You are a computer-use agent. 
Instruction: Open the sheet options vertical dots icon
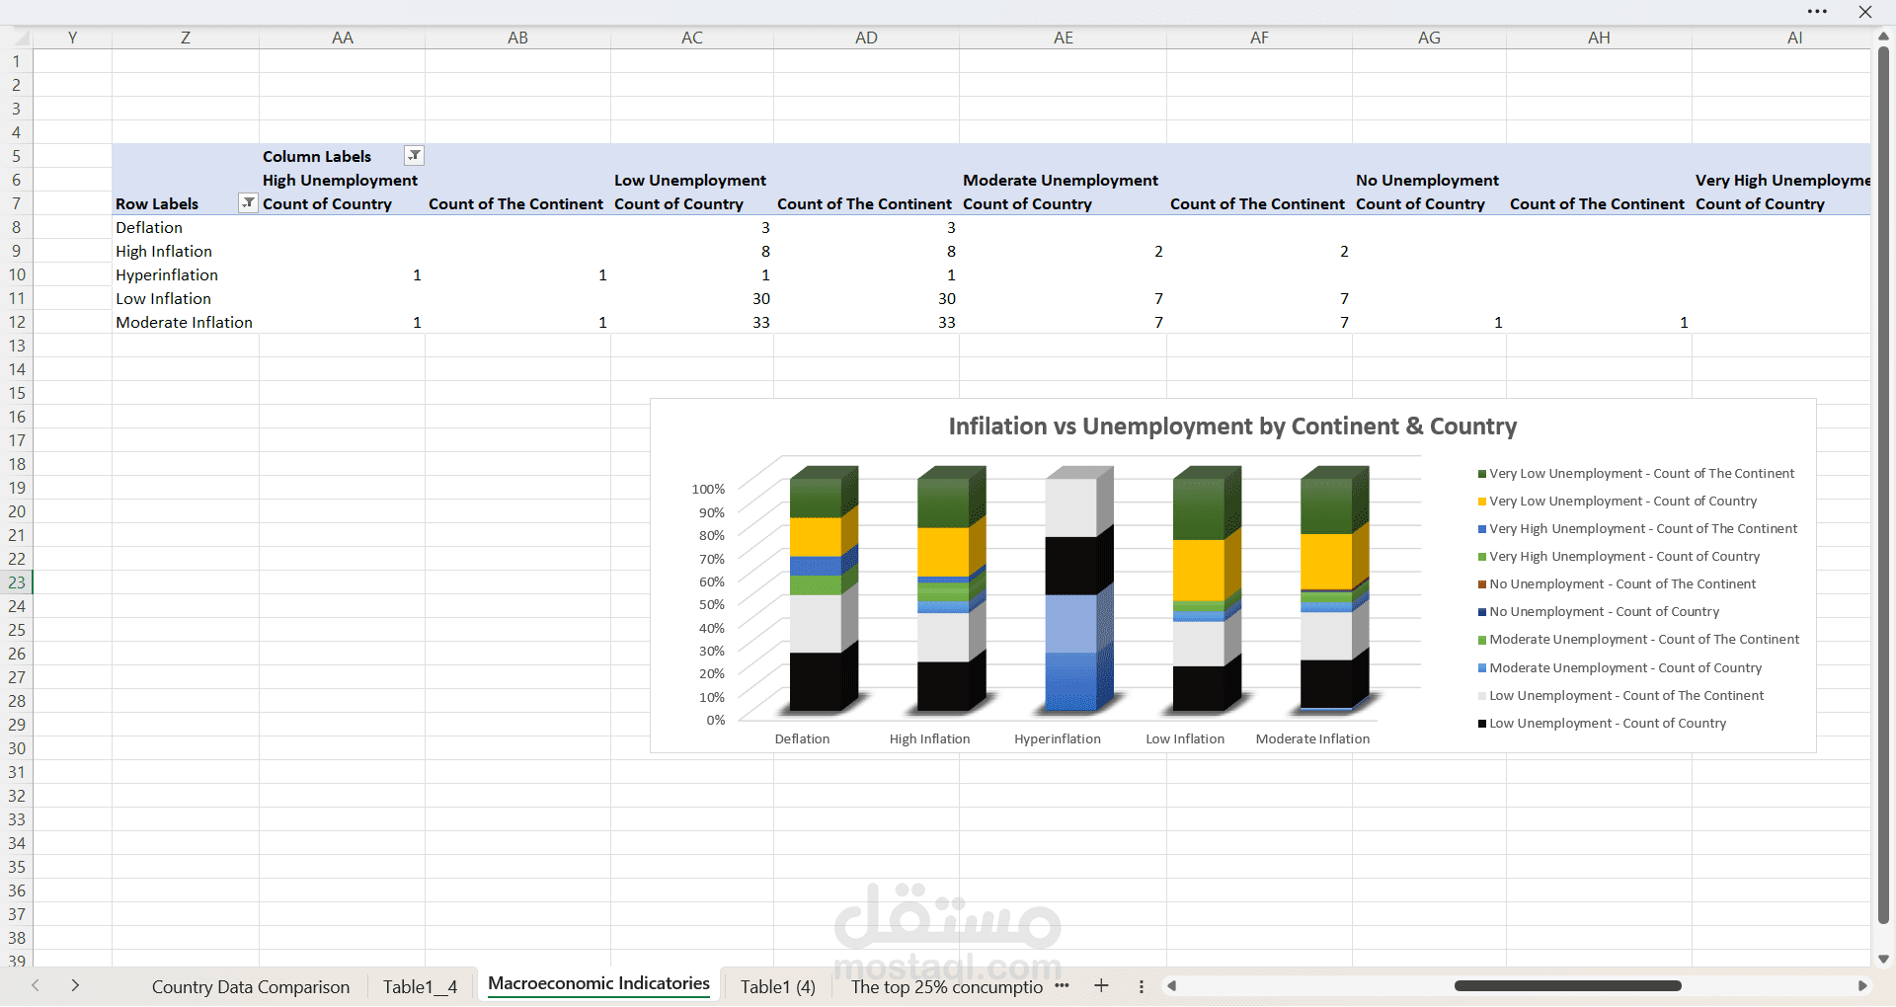click(x=1142, y=986)
